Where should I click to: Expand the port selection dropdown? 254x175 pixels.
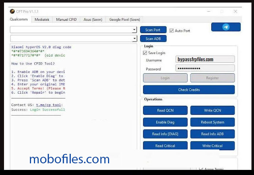click(134, 30)
